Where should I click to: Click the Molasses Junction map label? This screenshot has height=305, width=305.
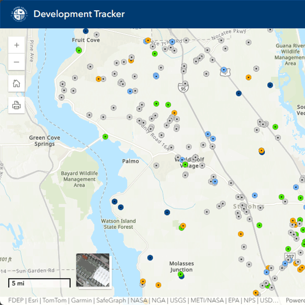click(181, 267)
